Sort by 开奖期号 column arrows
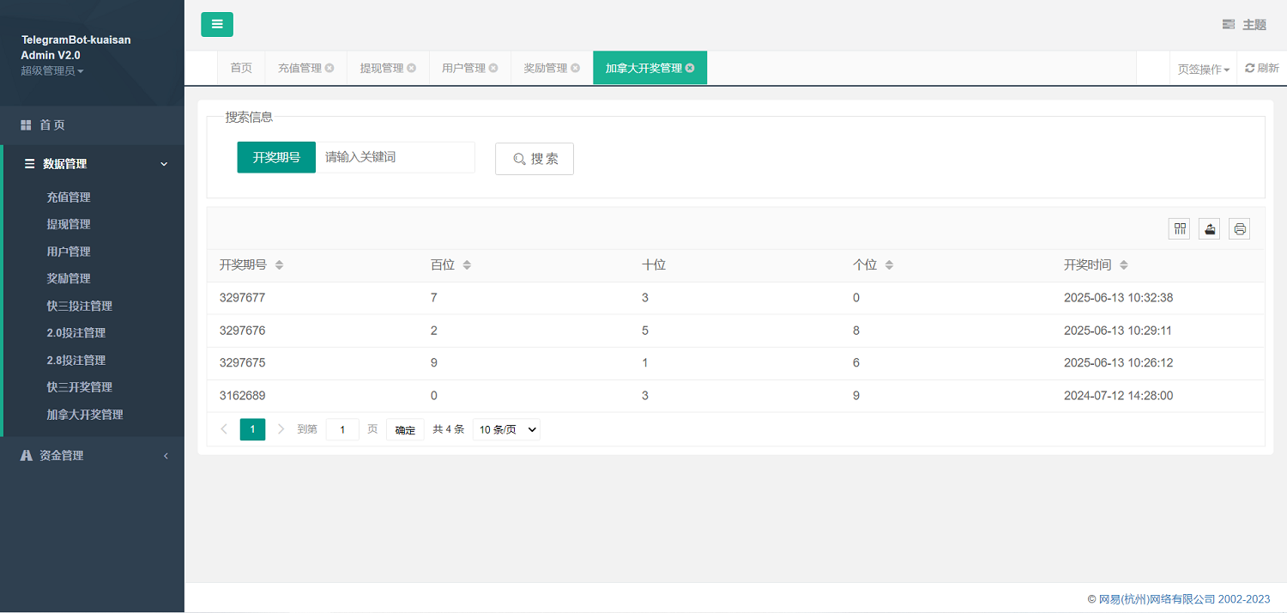1287x613 pixels. click(279, 265)
